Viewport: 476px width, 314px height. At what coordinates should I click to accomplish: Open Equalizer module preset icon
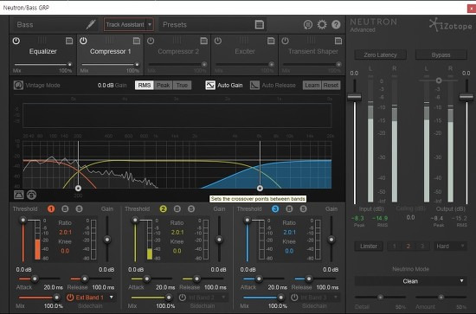[x=69, y=41]
